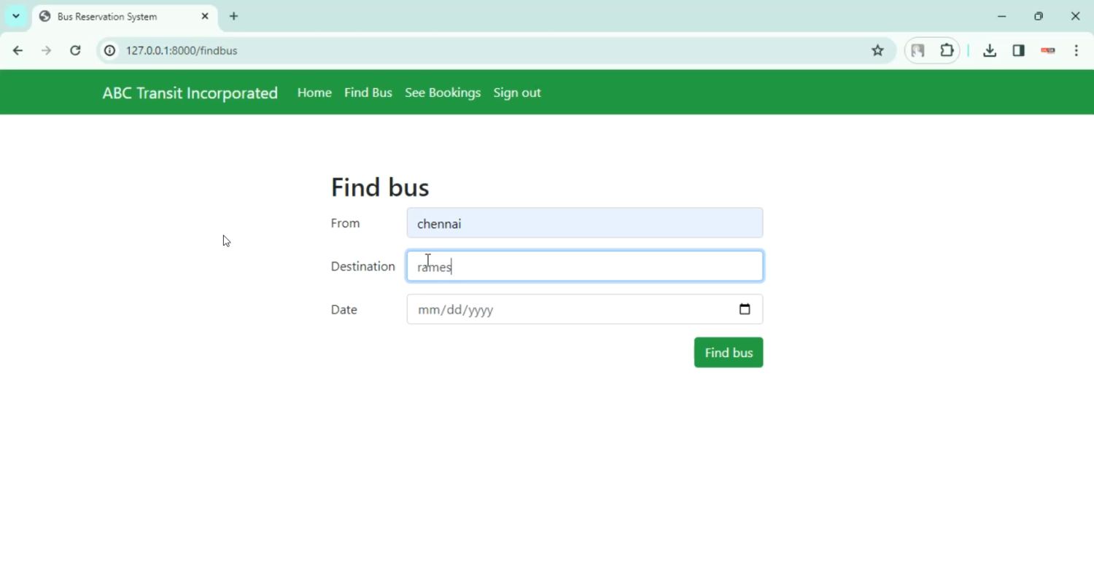Close the browser window
Viewport: 1094px width, 575px height.
[x=1075, y=16]
